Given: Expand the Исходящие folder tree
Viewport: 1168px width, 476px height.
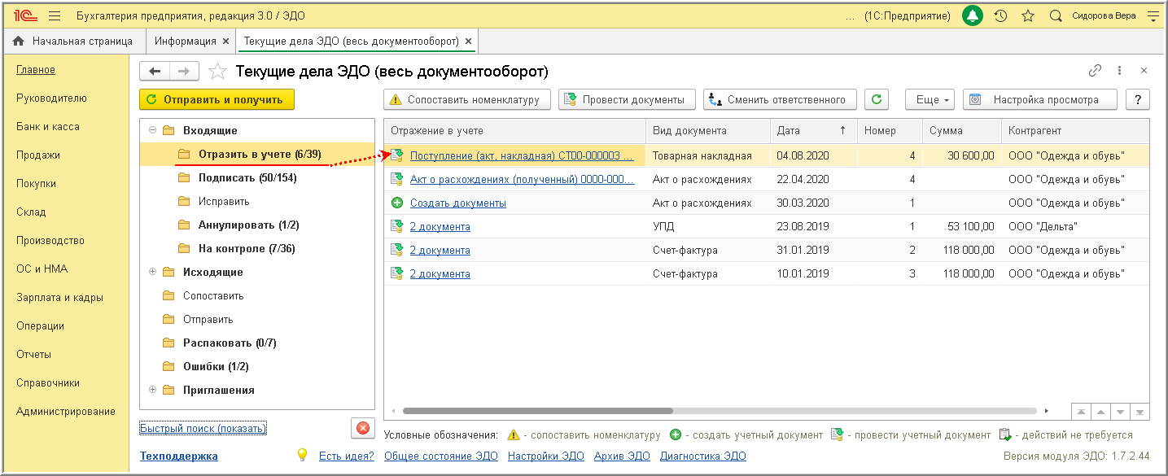Looking at the screenshot, I should [151, 272].
